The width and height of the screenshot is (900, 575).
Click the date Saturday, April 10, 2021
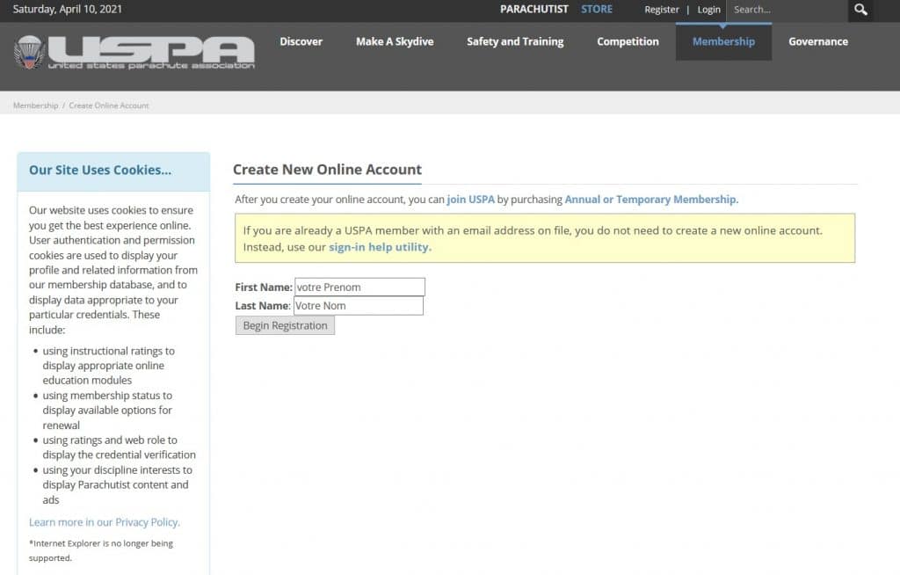tap(67, 9)
